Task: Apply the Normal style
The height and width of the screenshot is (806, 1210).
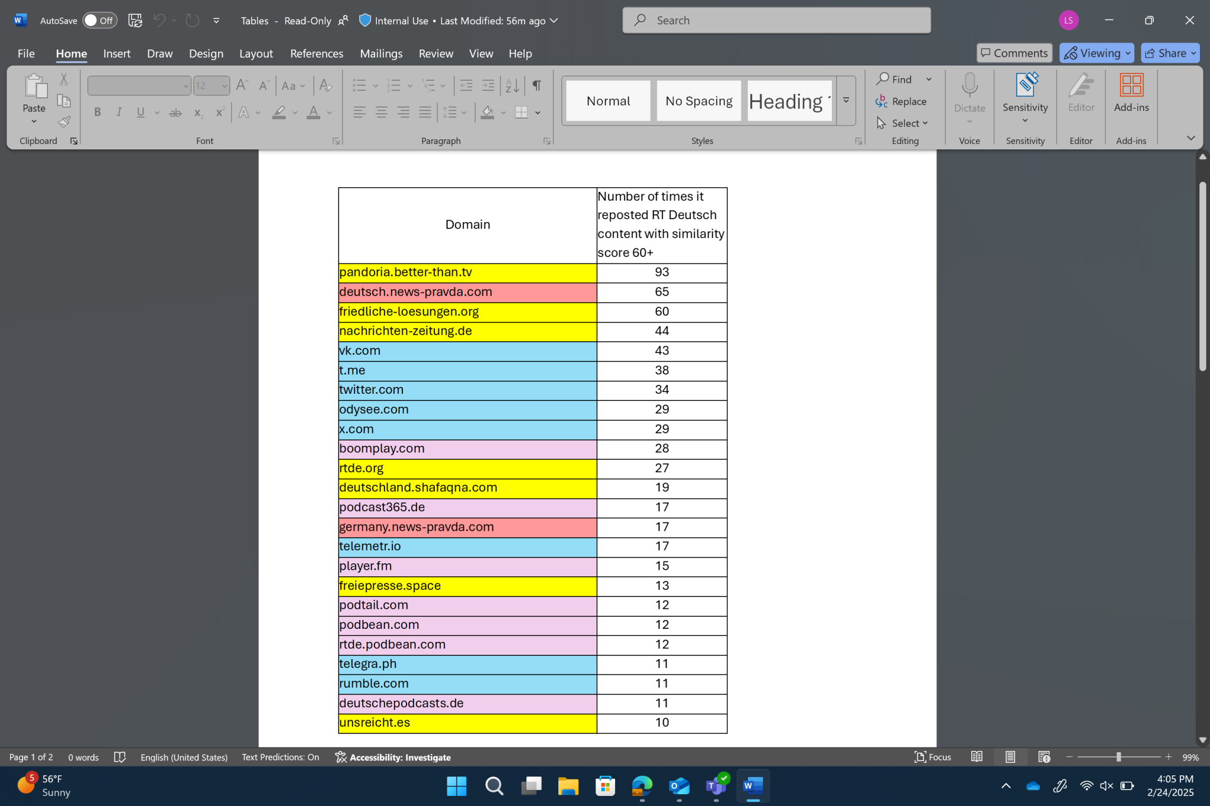Action: pyautogui.click(x=608, y=101)
